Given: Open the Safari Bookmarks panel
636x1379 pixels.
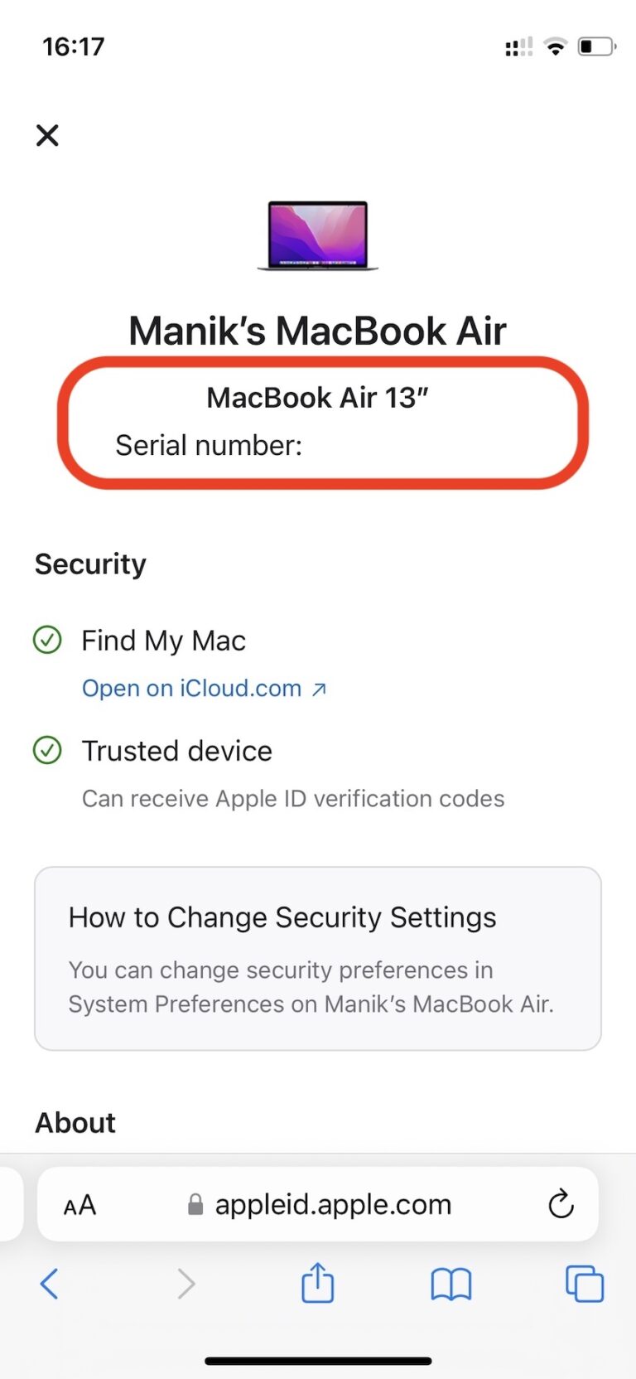Looking at the screenshot, I should pos(451,1284).
